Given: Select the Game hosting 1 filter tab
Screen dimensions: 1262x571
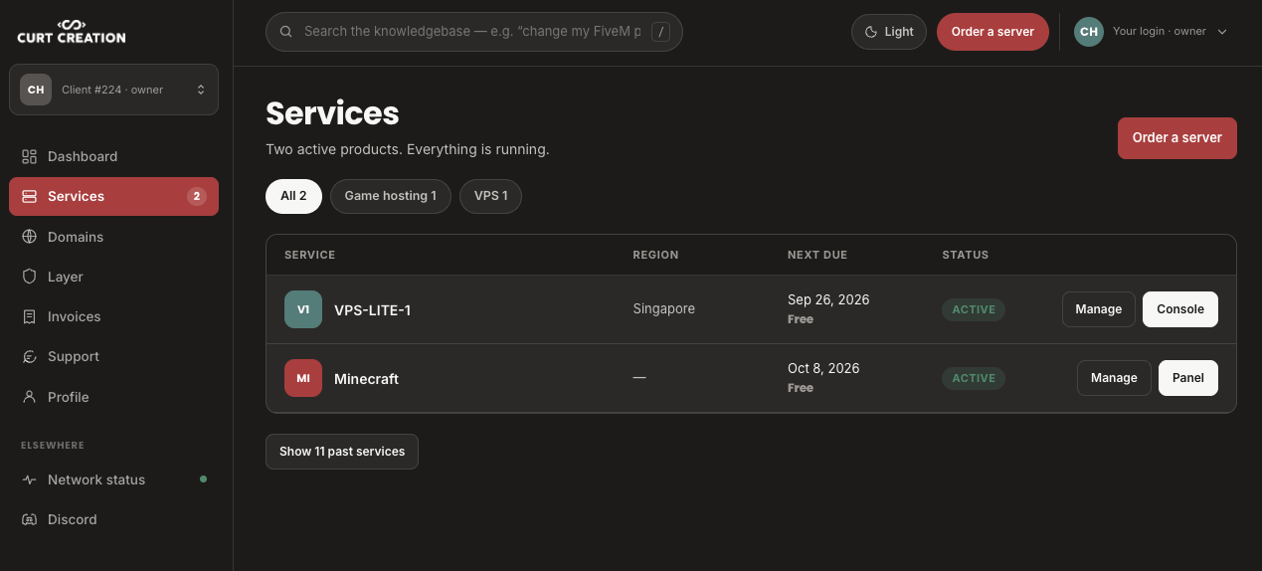Looking at the screenshot, I should 390,196.
